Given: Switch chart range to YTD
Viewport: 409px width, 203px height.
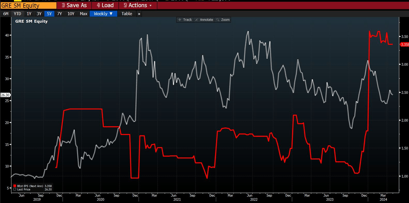Looking at the screenshot, I should (17, 14).
